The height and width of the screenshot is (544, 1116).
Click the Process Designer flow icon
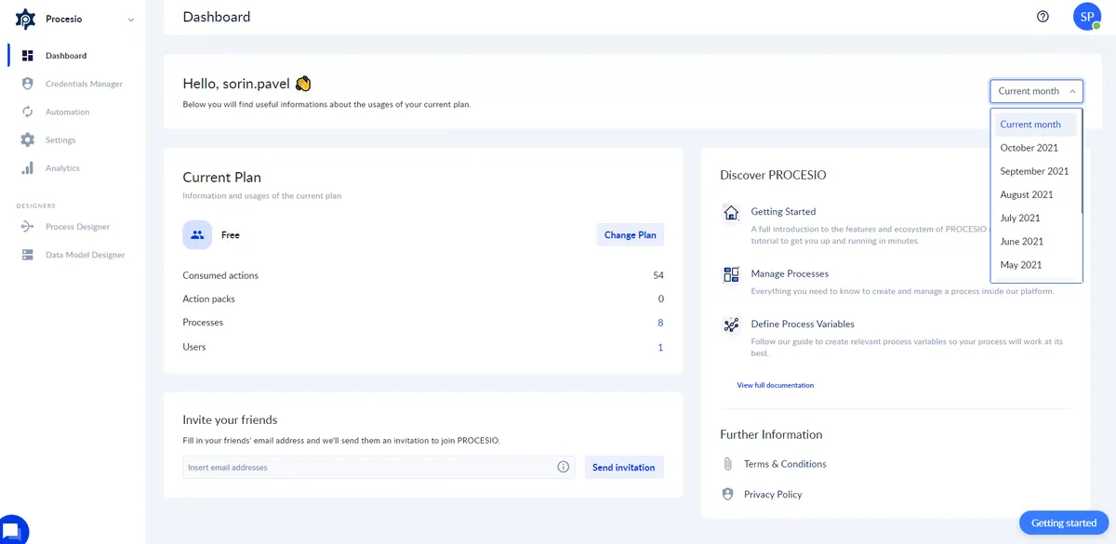click(x=27, y=226)
